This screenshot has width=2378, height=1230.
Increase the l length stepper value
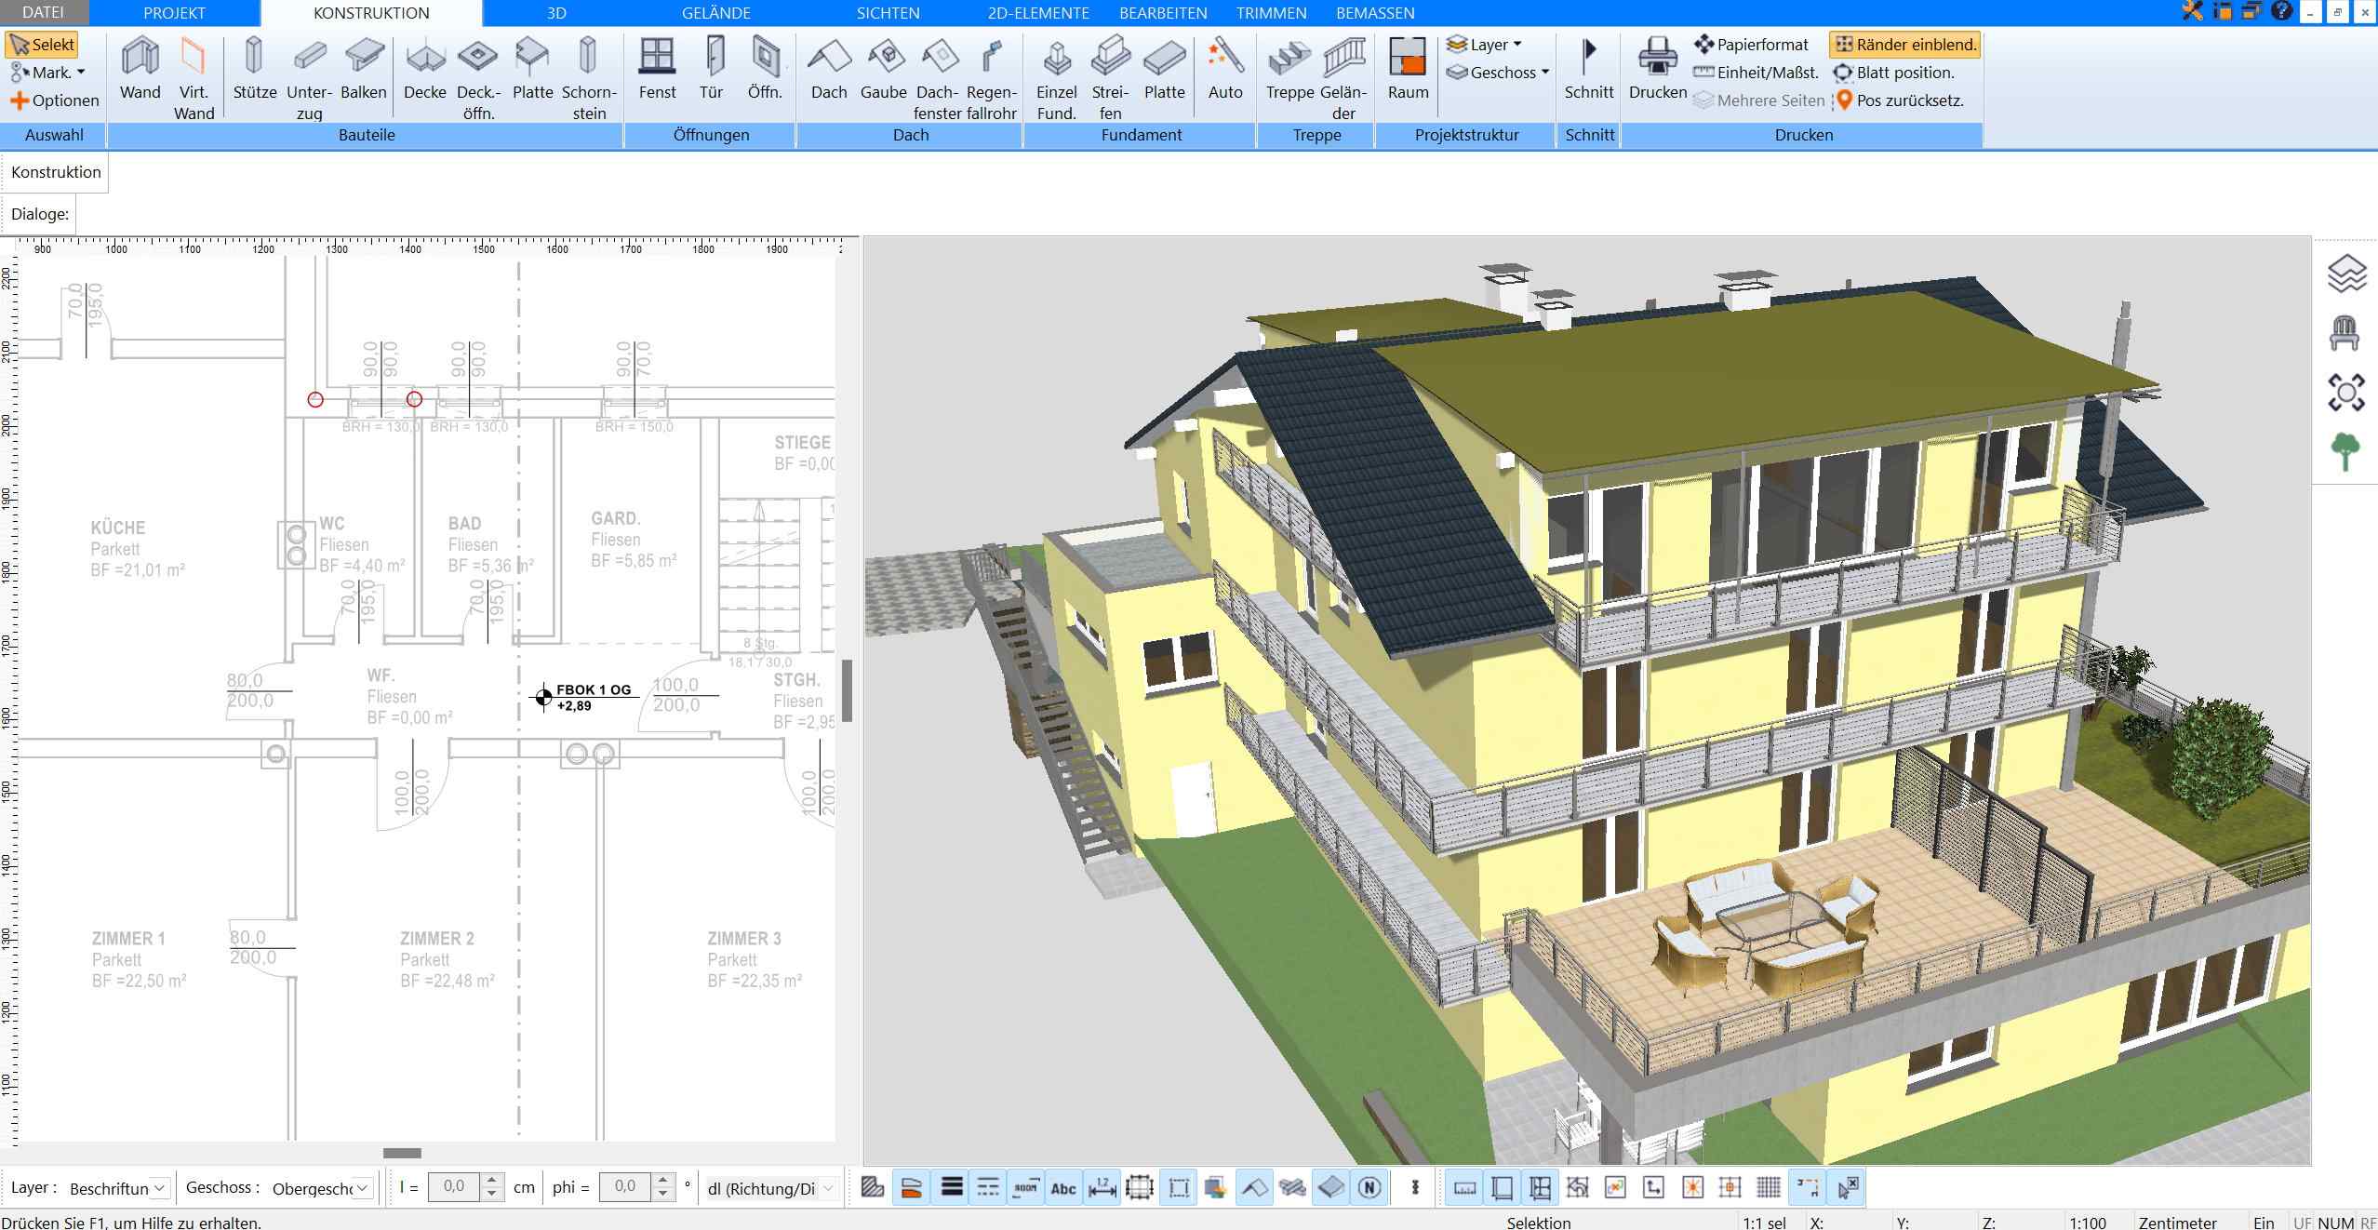492,1181
